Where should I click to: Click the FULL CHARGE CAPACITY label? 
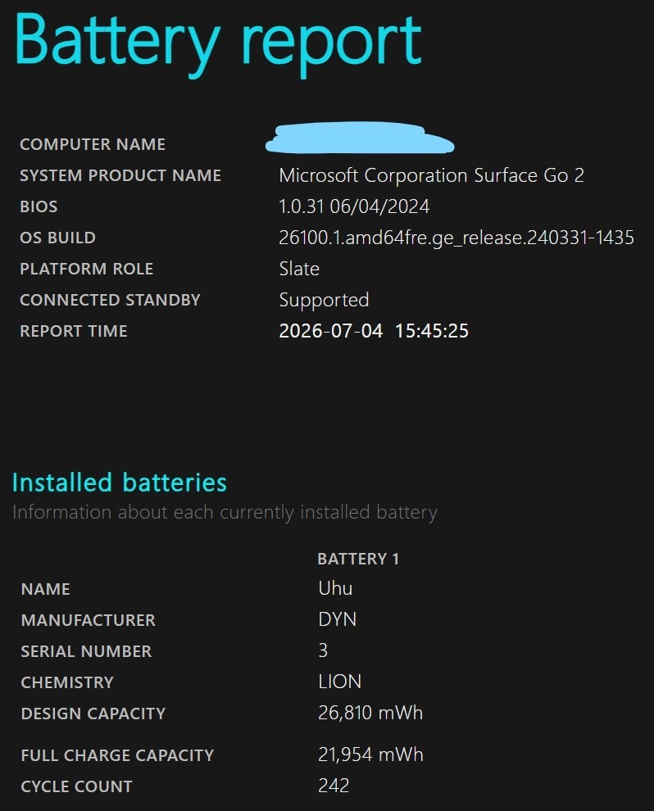tap(117, 755)
